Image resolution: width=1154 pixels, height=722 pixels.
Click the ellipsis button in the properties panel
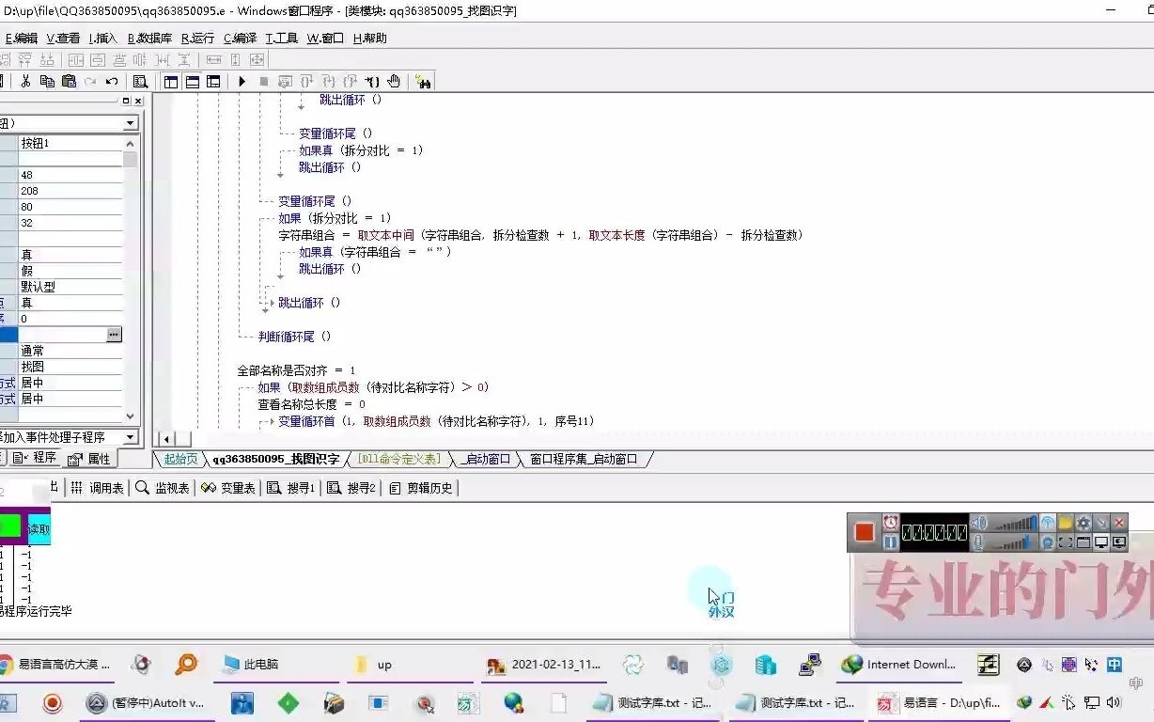(115, 334)
